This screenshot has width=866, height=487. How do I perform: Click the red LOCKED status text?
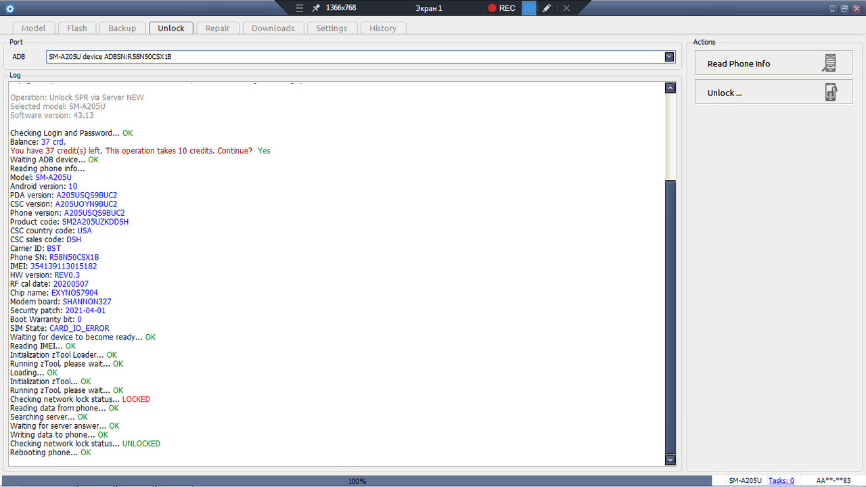(136, 400)
